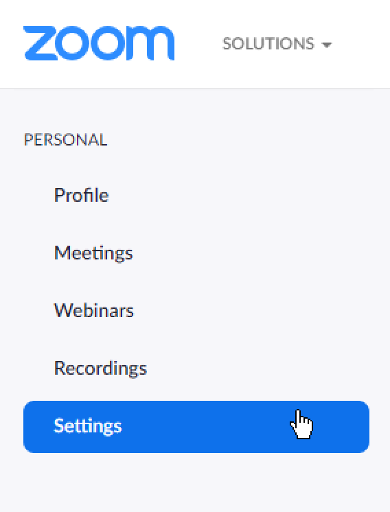
Task: Click the caret arrow beside SOLUTIONS
Action: [x=326, y=45]
